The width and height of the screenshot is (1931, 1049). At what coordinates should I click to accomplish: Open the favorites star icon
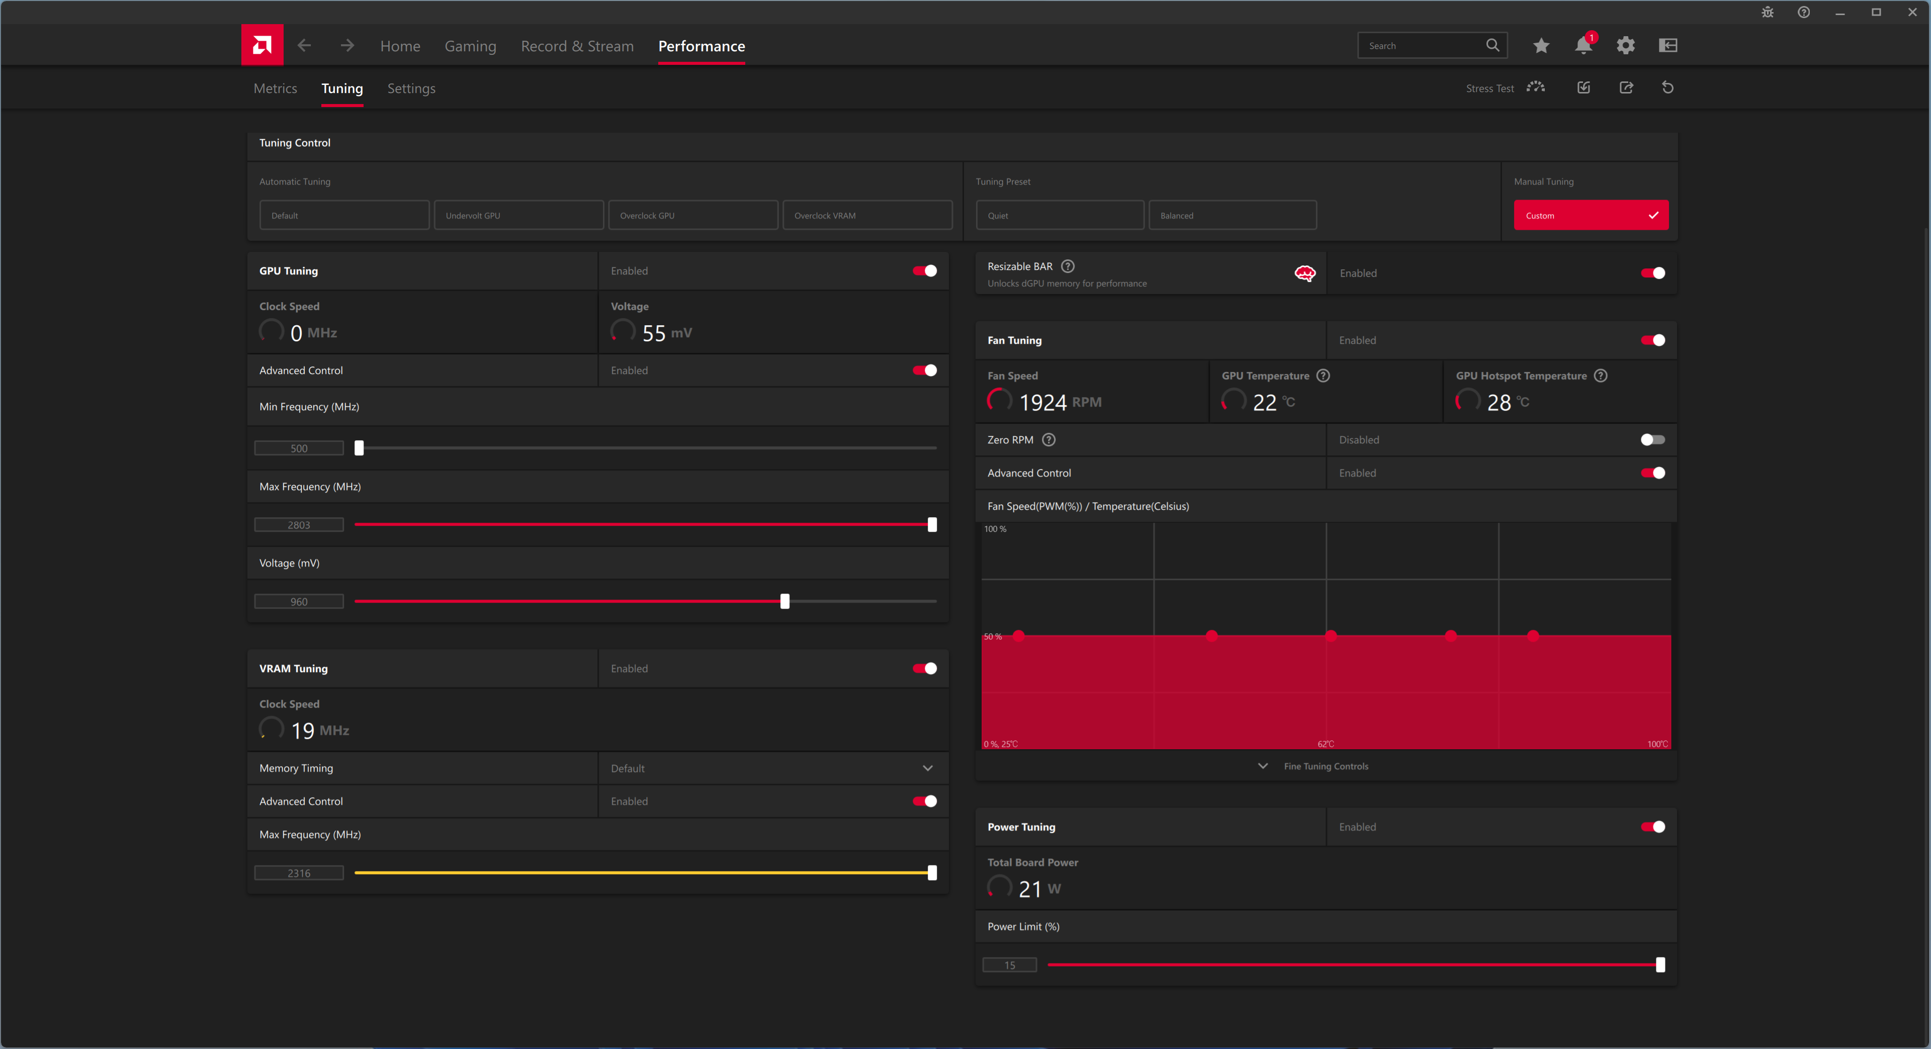(x=1540, y=46)
